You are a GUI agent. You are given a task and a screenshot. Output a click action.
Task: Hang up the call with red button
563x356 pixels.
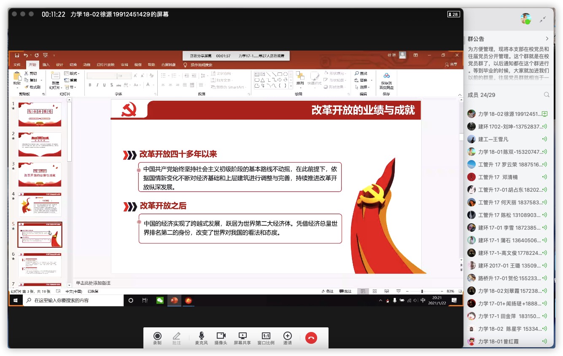311,338
